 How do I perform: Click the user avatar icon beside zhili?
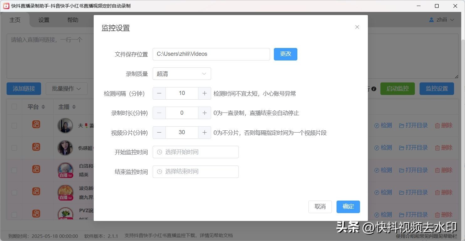(x=431, y=20)
